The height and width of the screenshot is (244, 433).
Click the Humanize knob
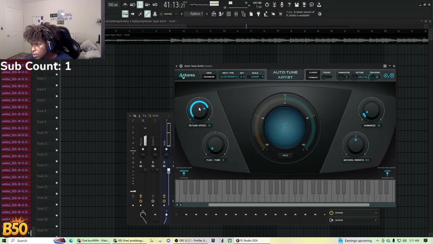click(x=371, y=110)
